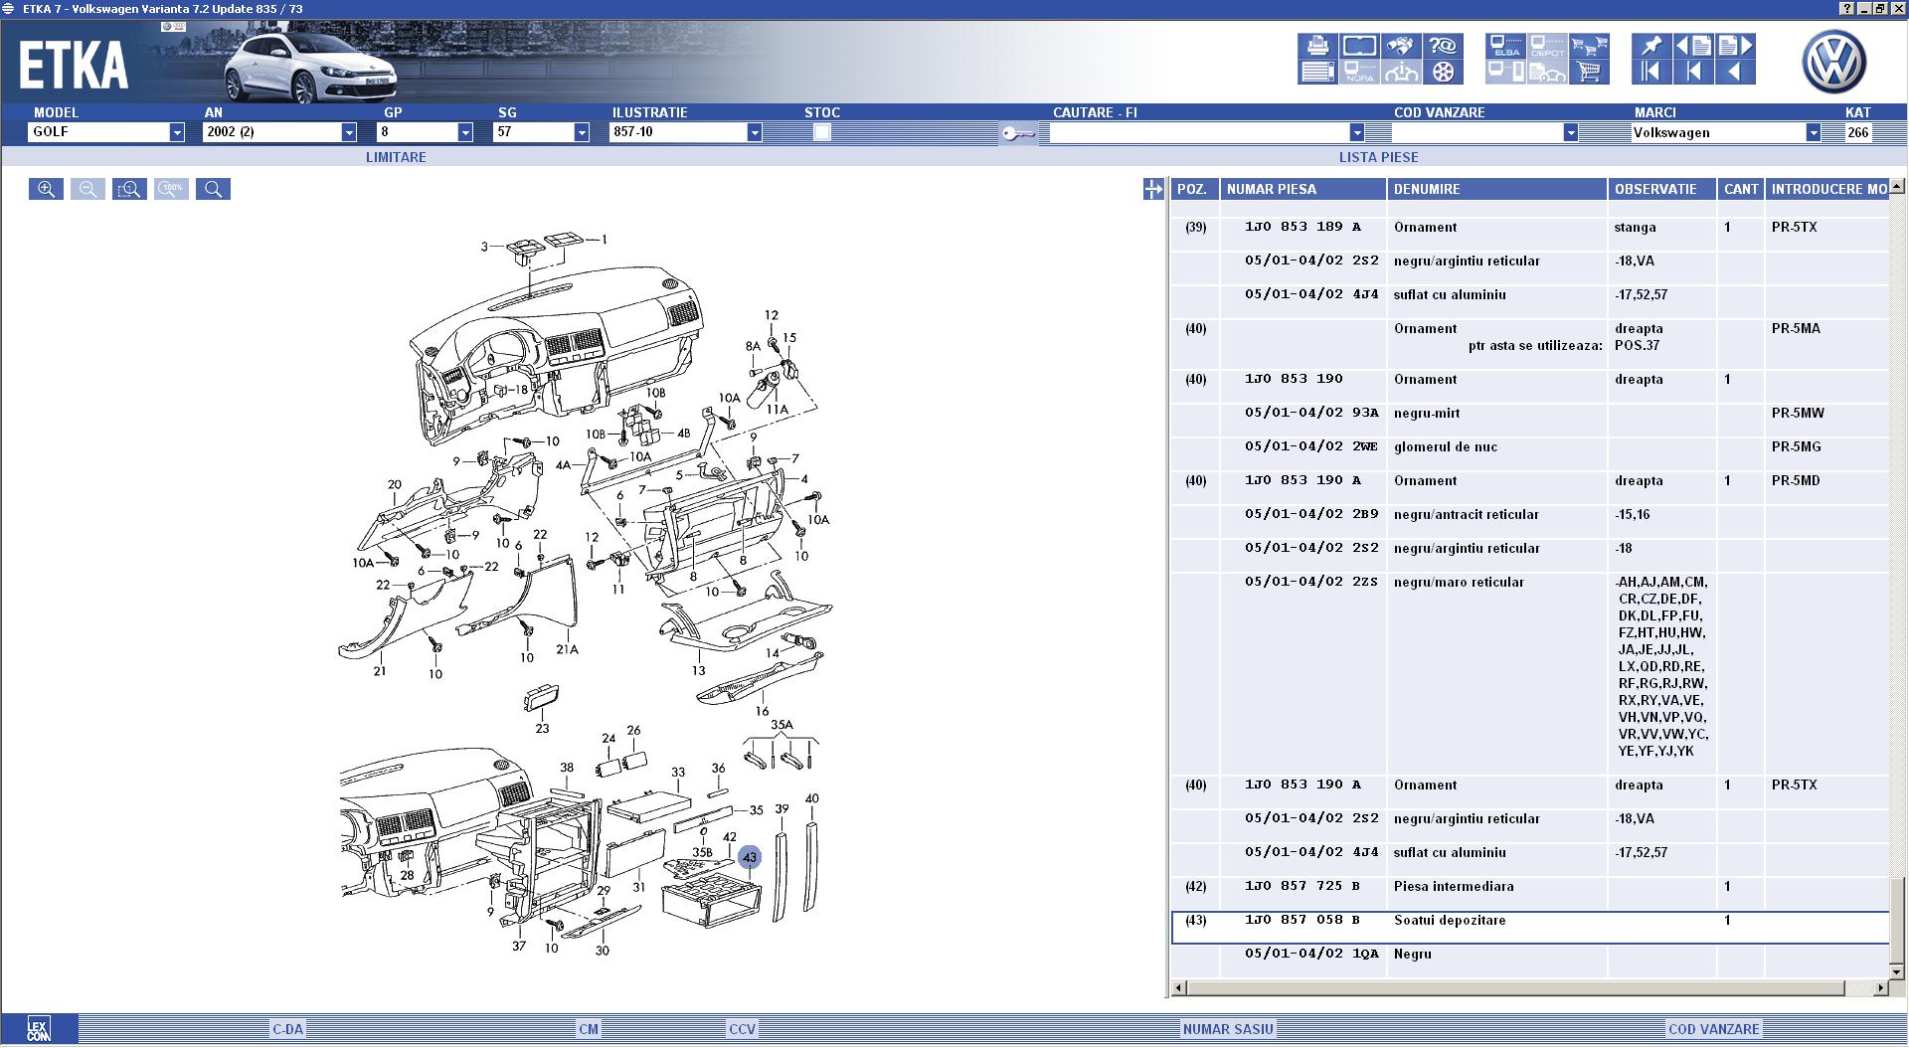Click the single-bar back arrow icon

click(1693, 72)
